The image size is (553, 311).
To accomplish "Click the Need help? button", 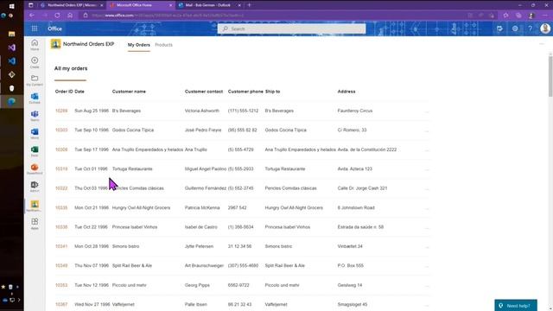I will click(516, 305).
